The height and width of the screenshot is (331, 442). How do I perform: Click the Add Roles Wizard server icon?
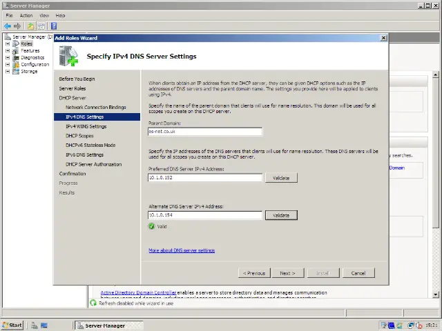pyautogui.click(x=68, y=57)
